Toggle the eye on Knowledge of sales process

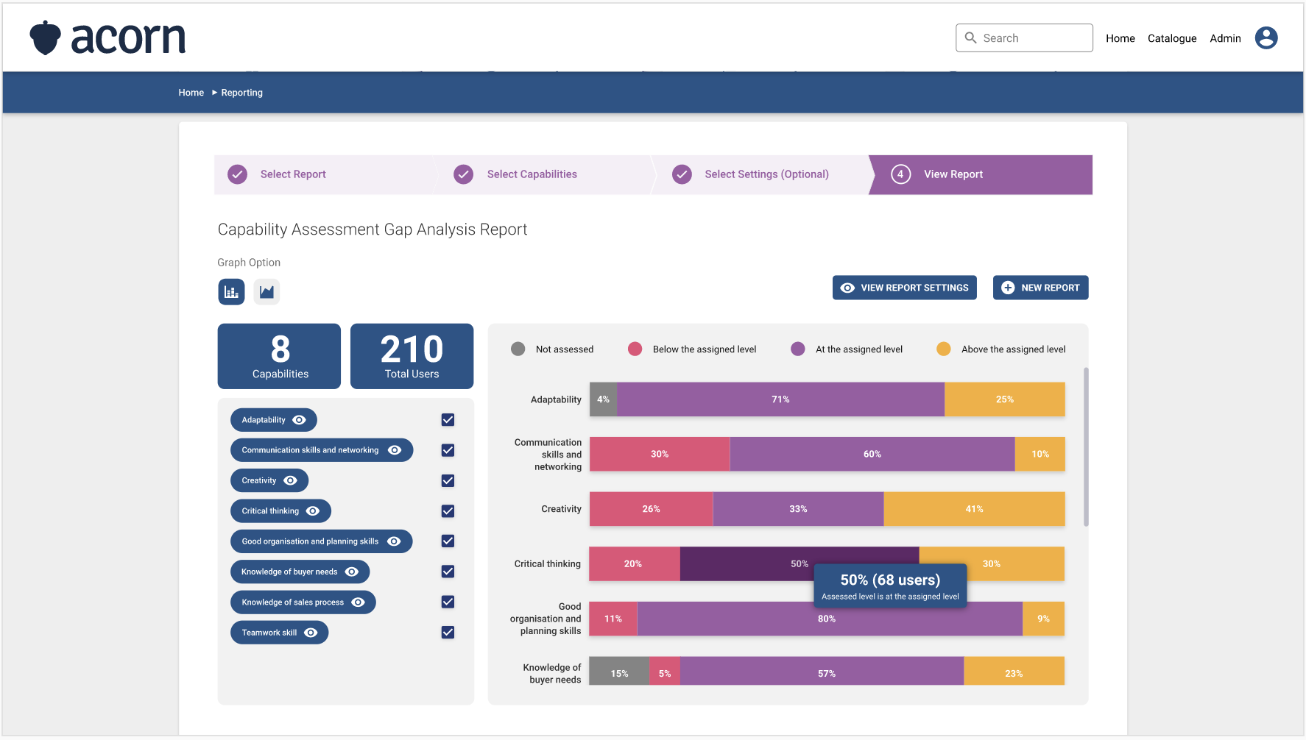[x=359, y=602]
